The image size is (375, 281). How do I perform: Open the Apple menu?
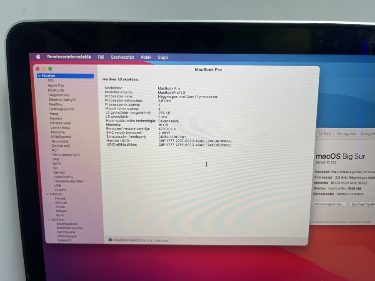coord(38,57)
